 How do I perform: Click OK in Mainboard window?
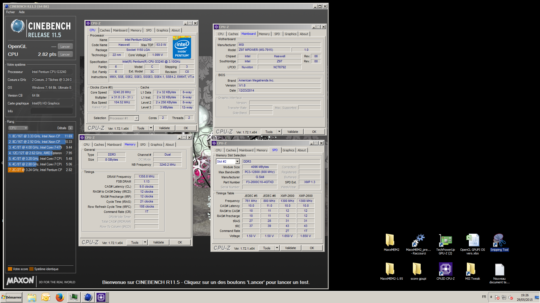click(x=314, y=132)
